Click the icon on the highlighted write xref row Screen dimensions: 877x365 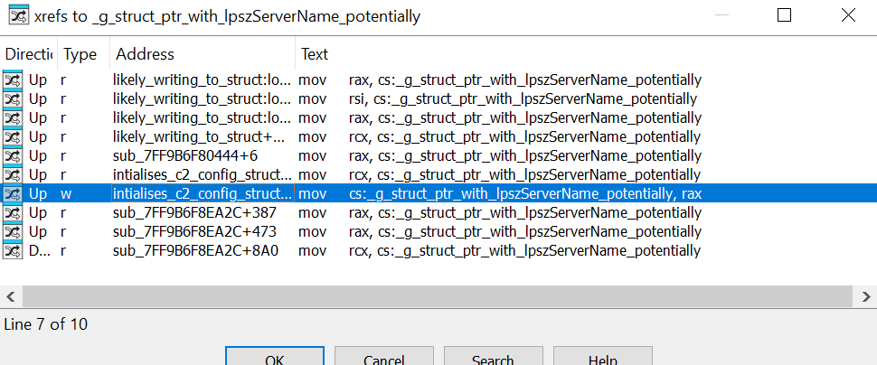click(13, 193)
